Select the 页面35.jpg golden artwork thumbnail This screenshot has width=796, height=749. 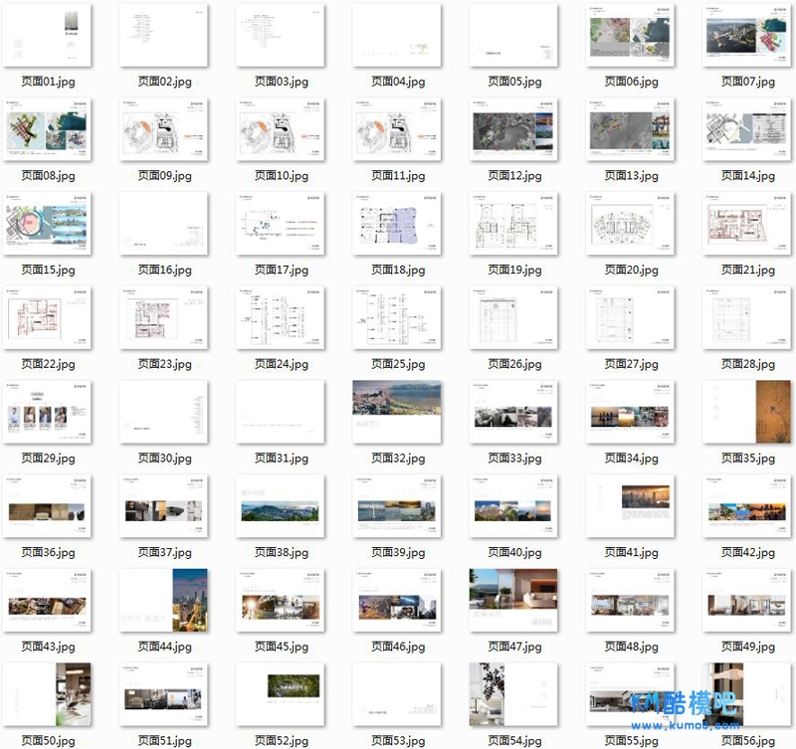(747, 412)
